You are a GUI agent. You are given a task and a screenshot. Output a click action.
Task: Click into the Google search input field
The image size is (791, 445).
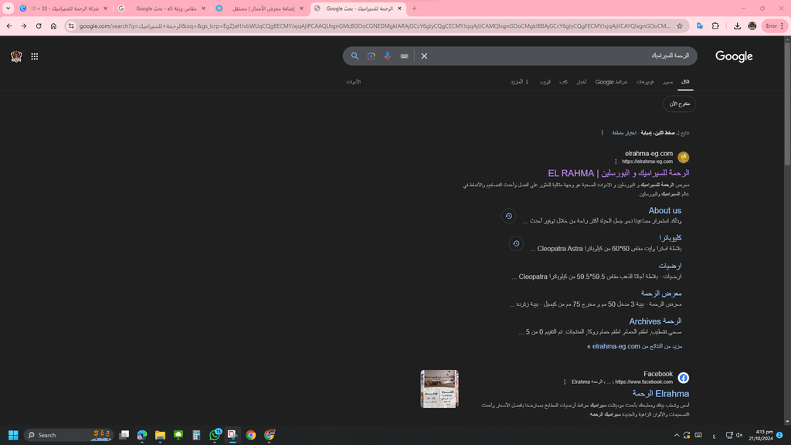(x=560, y=56)
